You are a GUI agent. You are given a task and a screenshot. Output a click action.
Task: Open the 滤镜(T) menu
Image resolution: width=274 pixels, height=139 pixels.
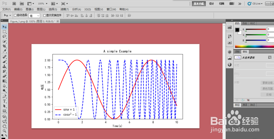pyautogui.click(x=64, y=9)
